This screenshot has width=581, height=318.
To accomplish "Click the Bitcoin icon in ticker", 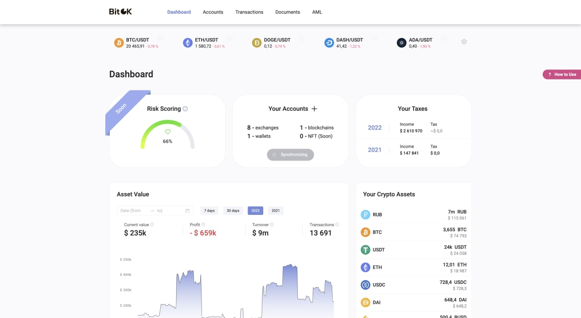I will 119,43.
